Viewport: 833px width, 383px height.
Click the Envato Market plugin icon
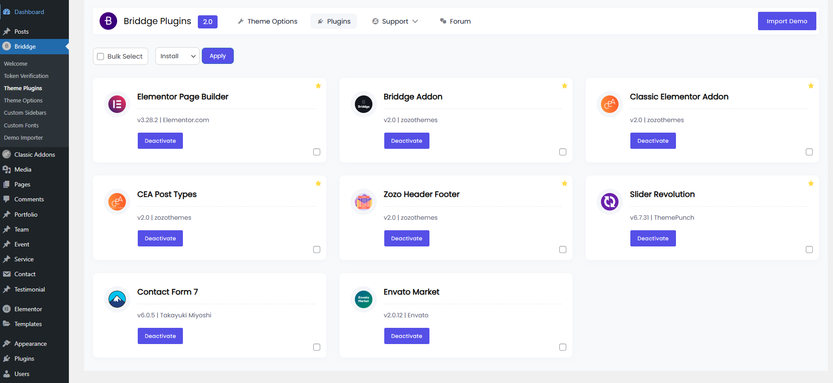point(363,299)
